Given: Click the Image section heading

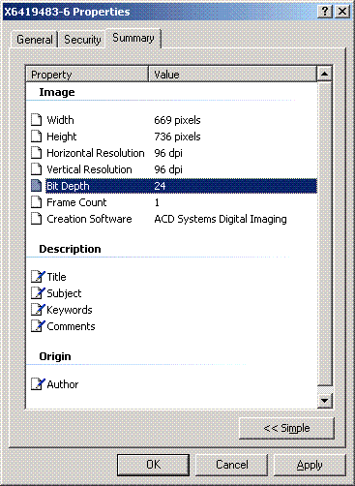Looking at the screenshot, I should (x=57, y=92).
